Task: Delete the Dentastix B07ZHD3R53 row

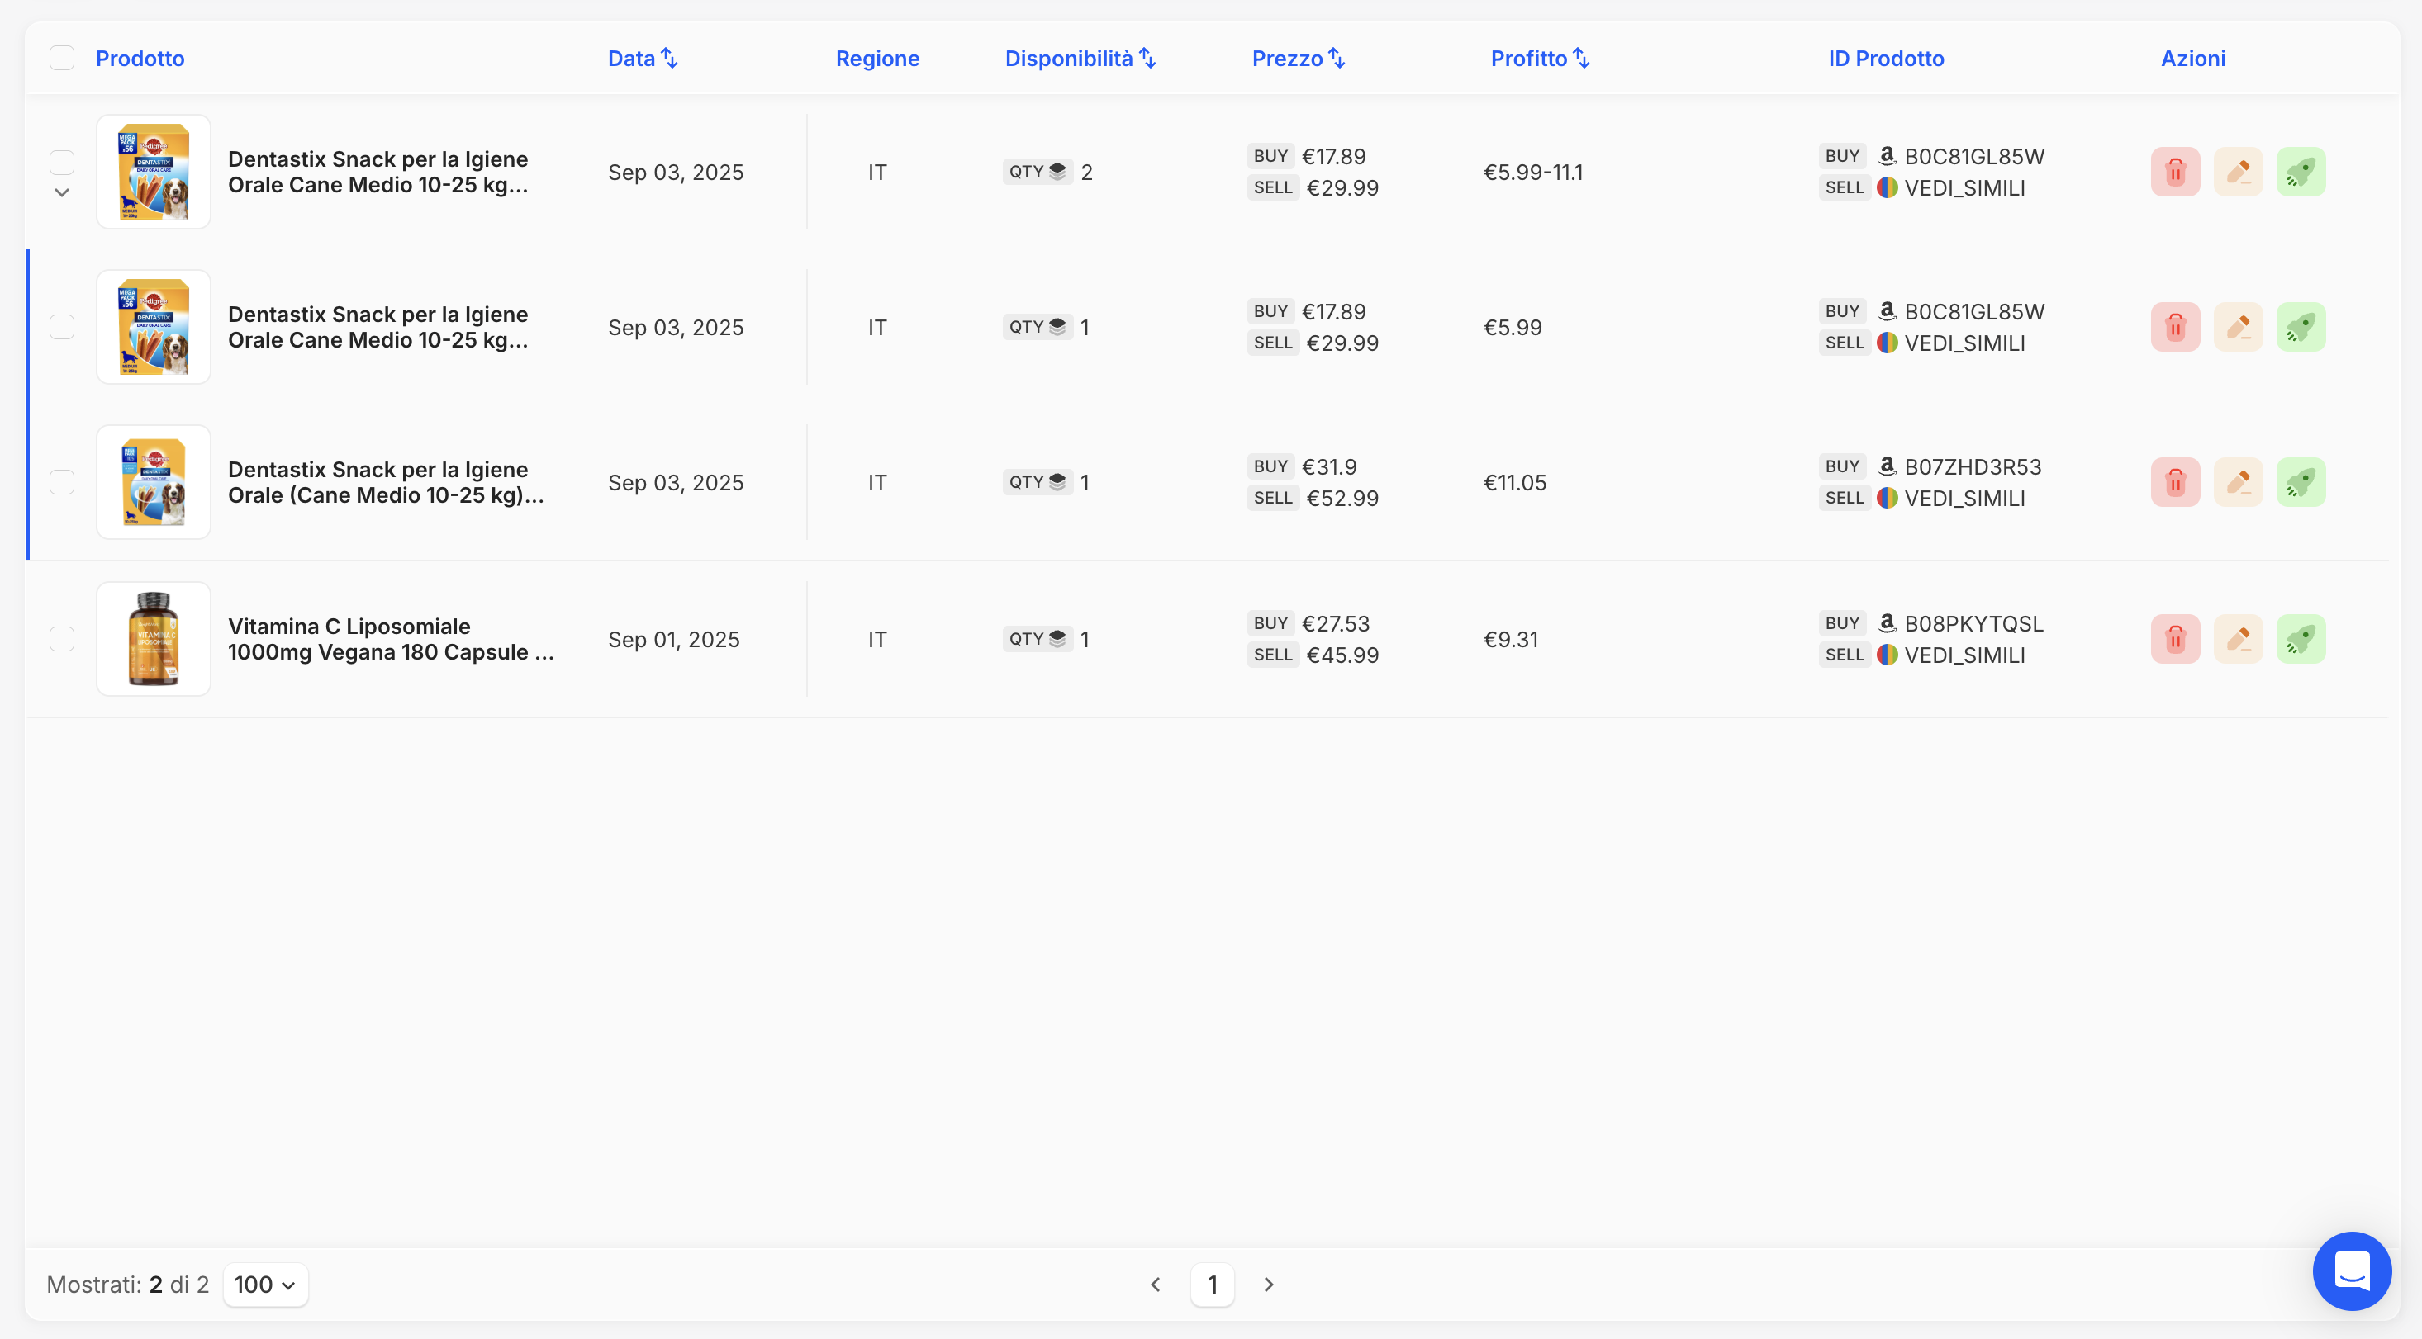Action: [2175, 482]
